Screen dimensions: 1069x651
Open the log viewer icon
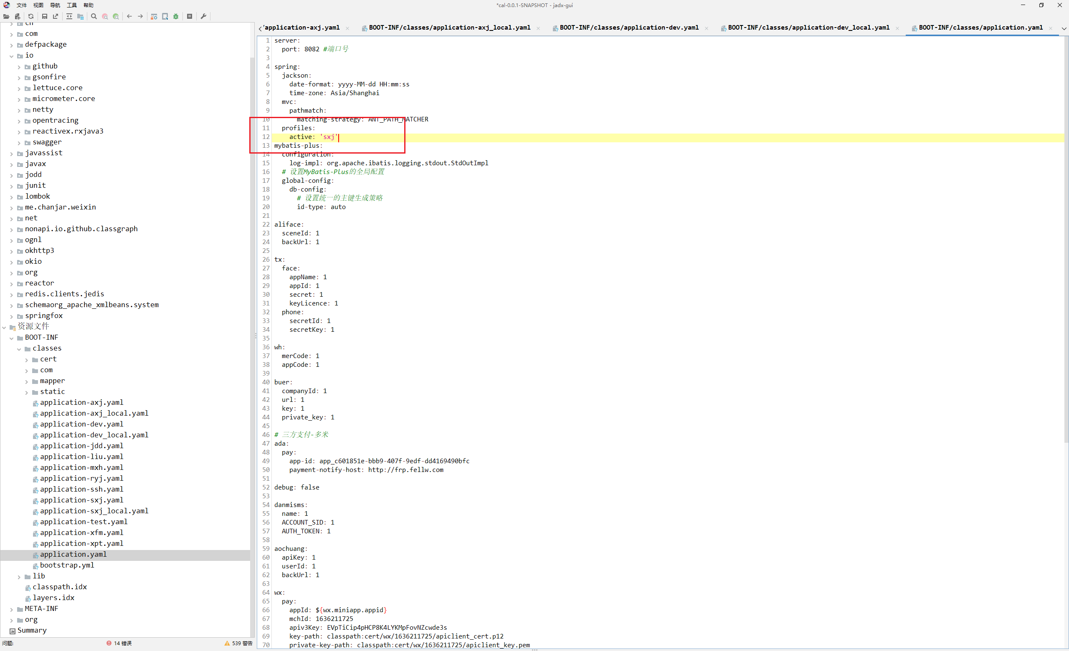pos(190,16)
